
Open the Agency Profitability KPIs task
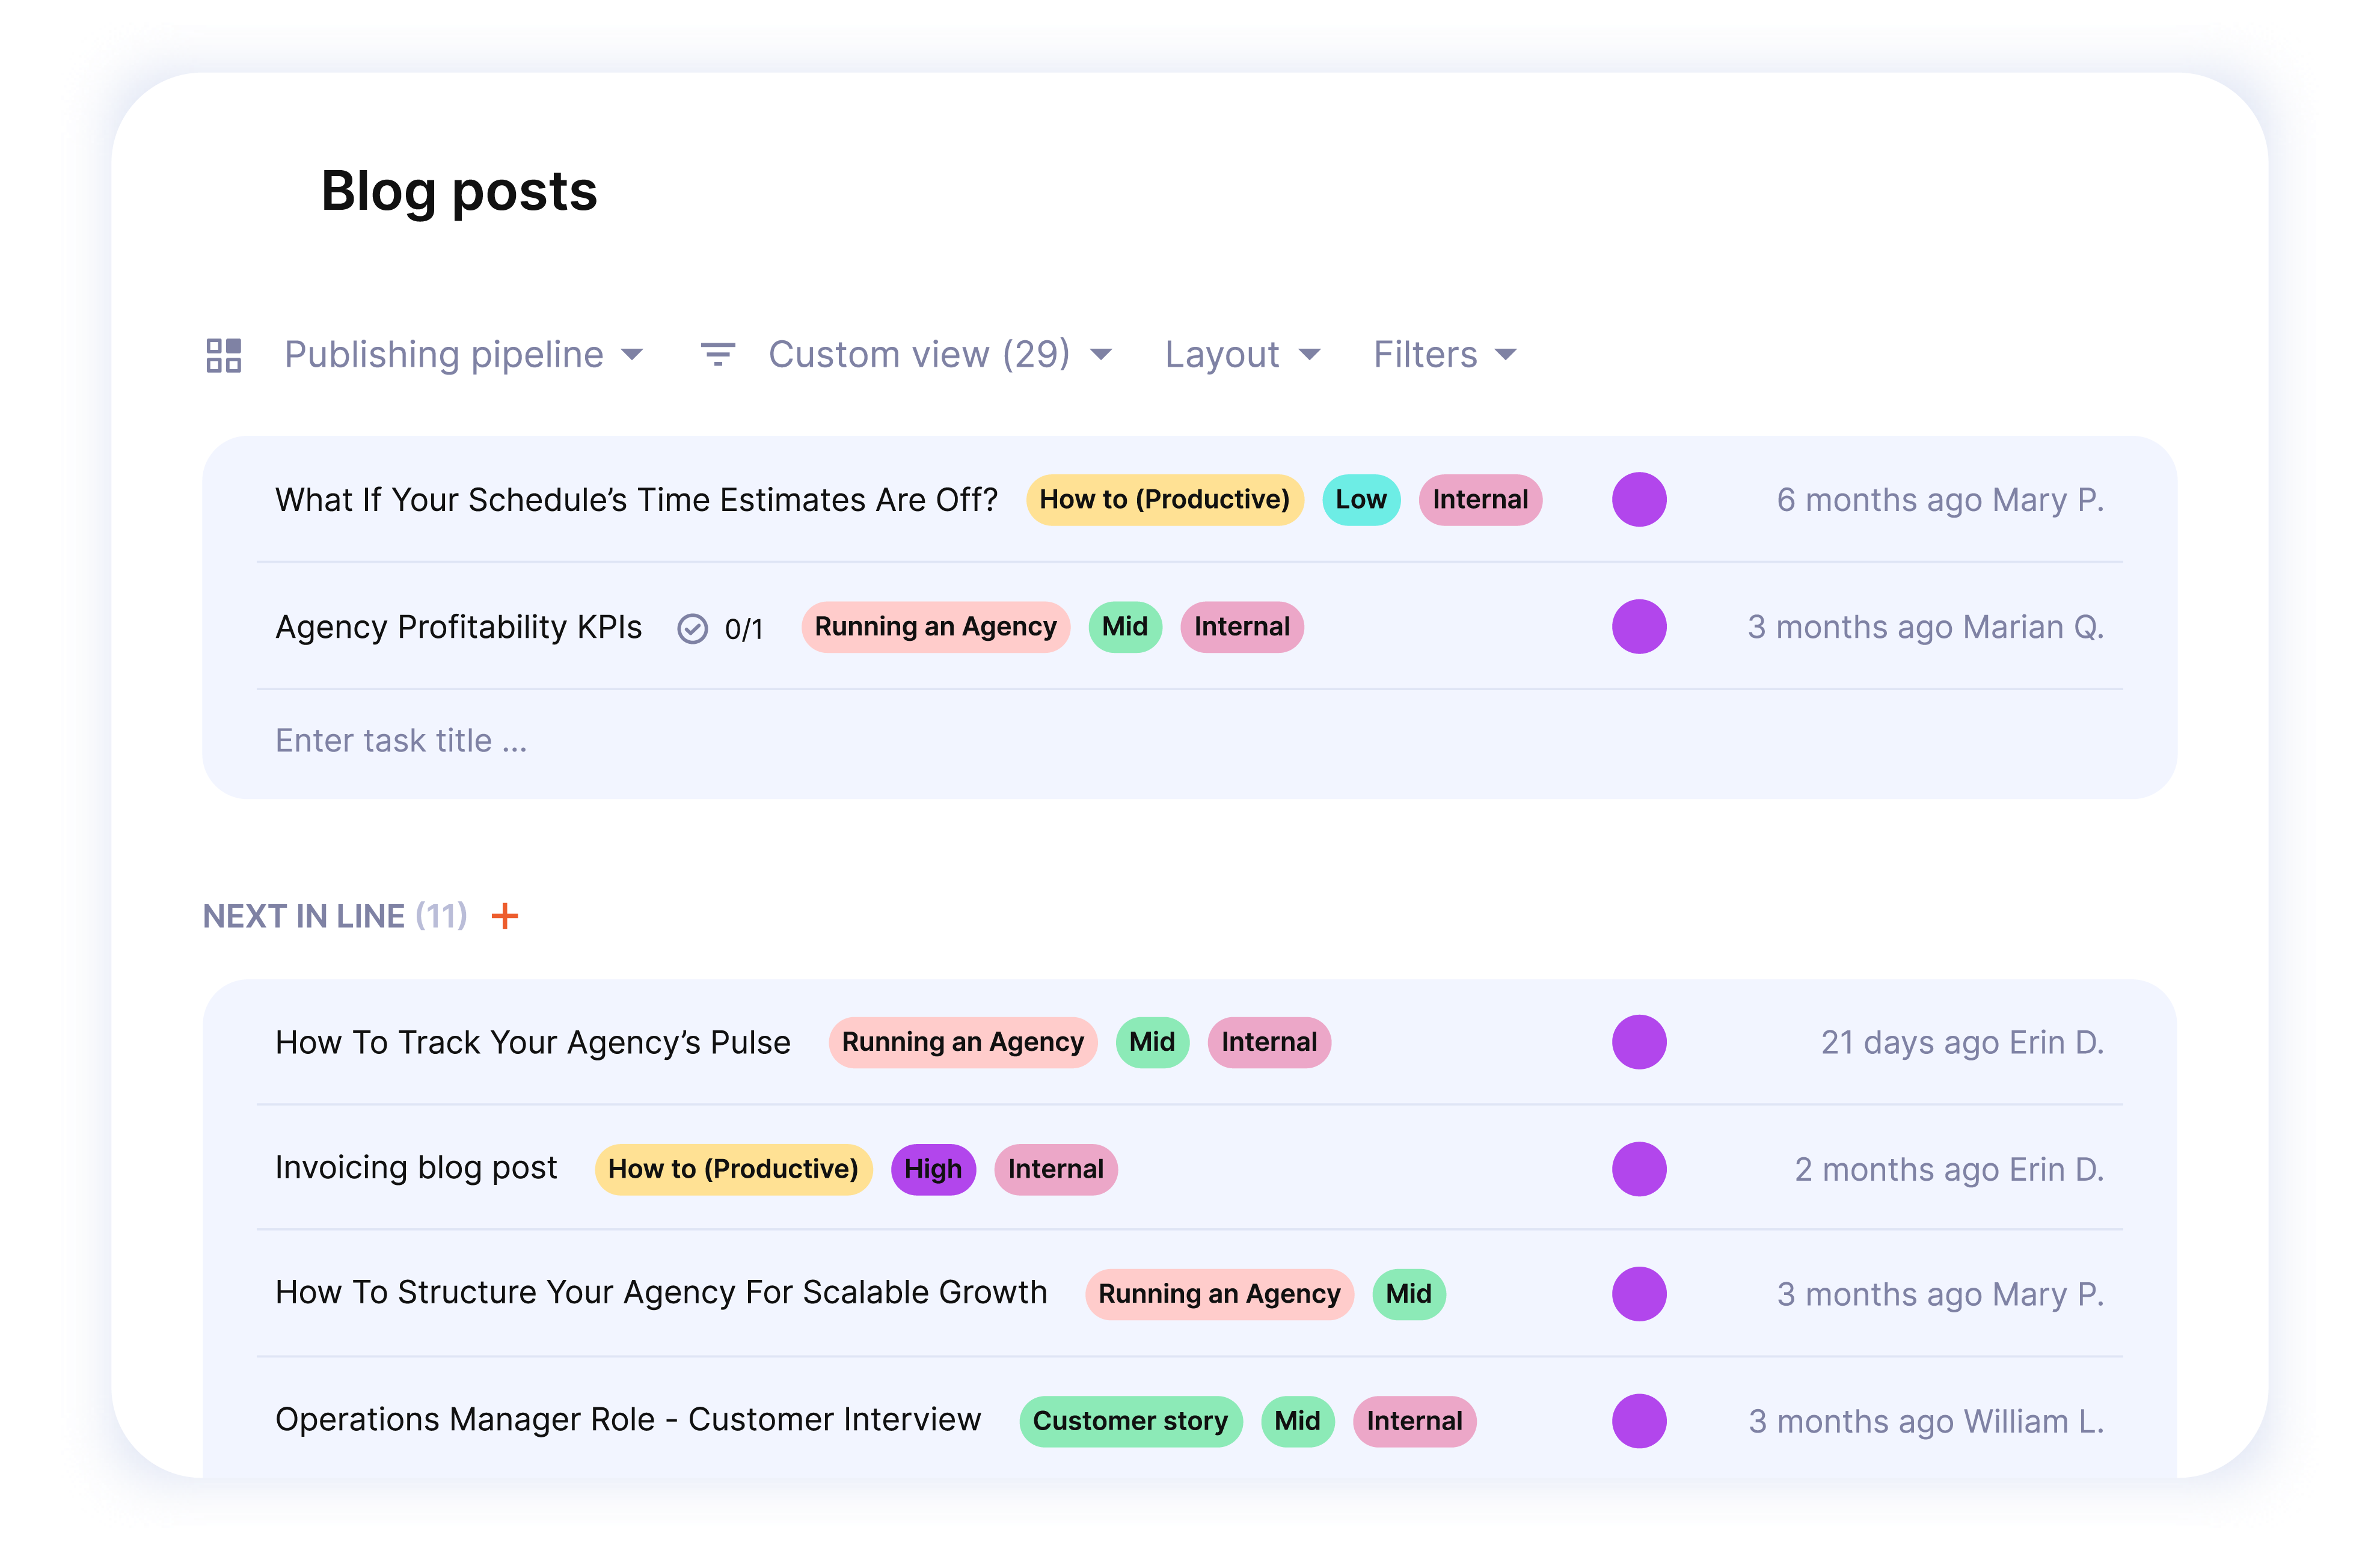coord(458,627)
